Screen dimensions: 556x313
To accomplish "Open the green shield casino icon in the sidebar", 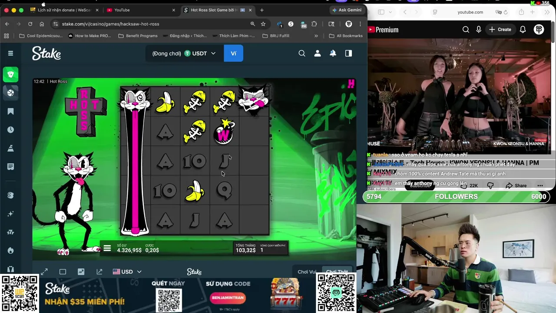I will click(10, 74).
